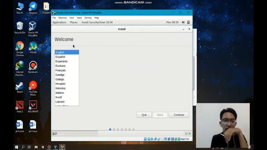
Task: Click Continue in the installer
Action: coord(179,115)
